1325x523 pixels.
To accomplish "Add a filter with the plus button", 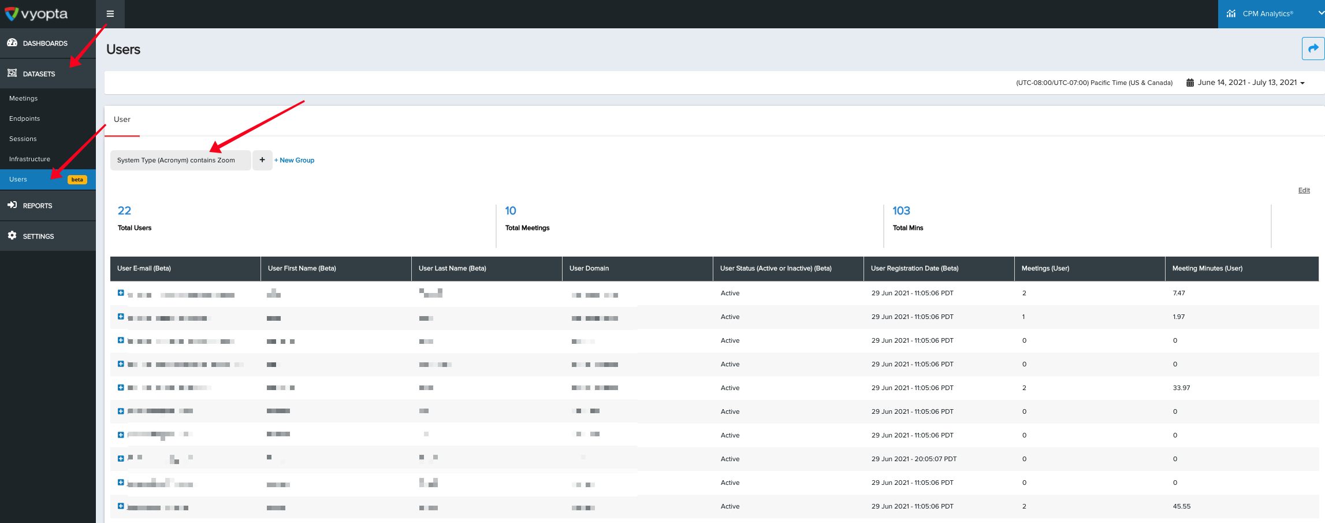I will [262, 160].
